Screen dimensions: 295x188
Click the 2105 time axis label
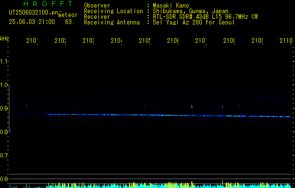click(144, 40)
